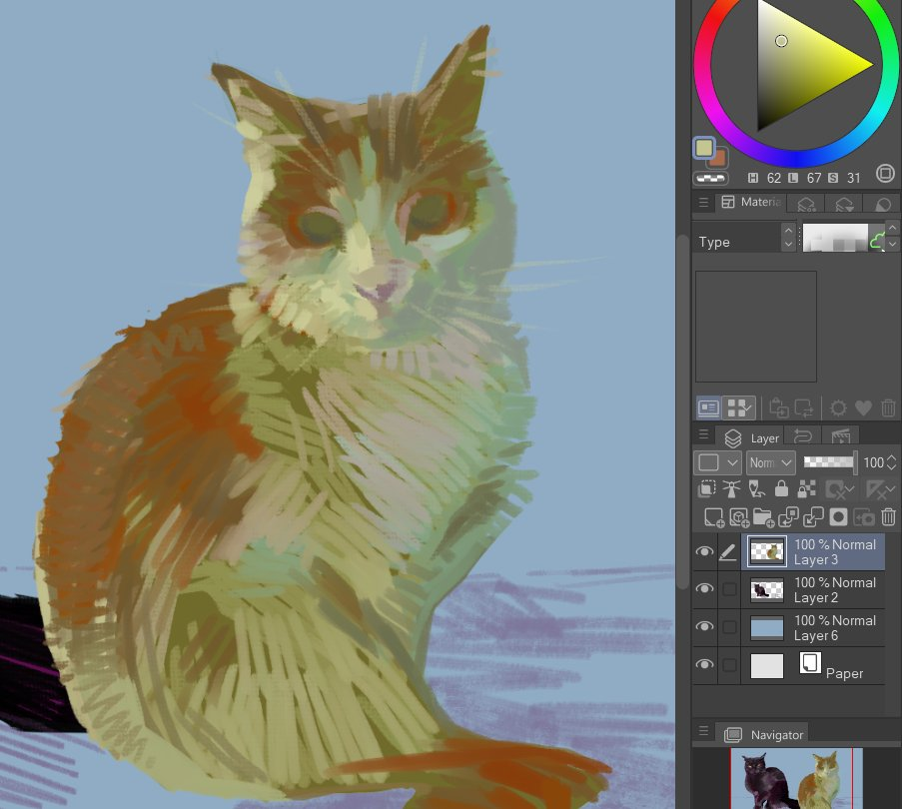Delete selected layer with trash icon
Image resolution: width=902 pixels, height=809 pixels.
tap(889, 517)
